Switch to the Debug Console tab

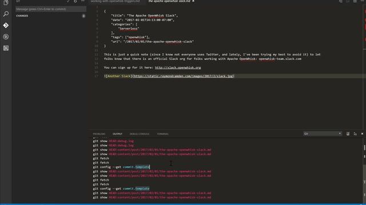[x=140, y=134]
